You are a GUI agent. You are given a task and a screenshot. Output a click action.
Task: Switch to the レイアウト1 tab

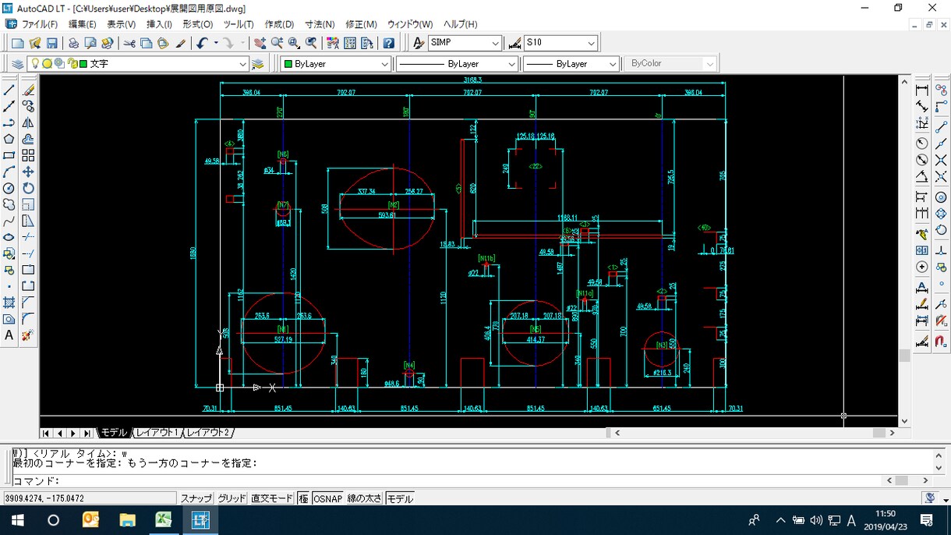tap(157, 433)
